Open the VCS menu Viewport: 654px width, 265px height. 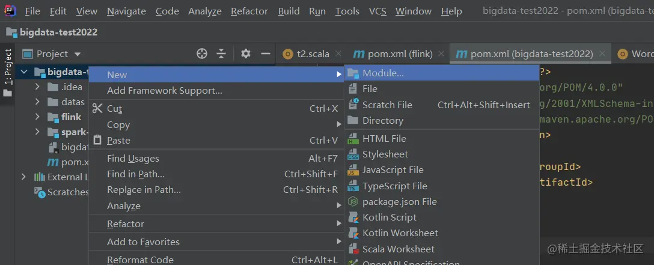377,11
